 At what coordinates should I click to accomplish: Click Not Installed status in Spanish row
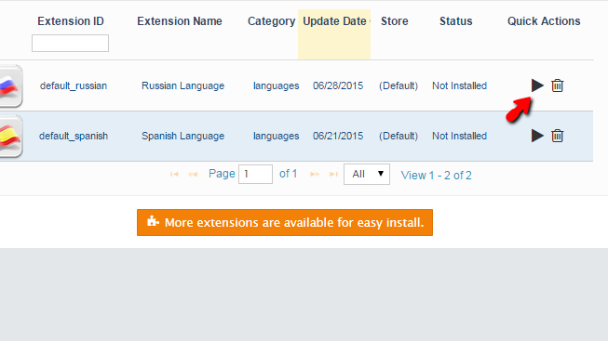[x=459, y=136]
